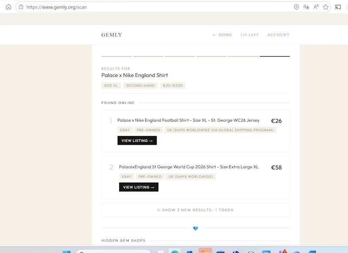
Task: Click the €20–€200 price tag
Action: 173,86
